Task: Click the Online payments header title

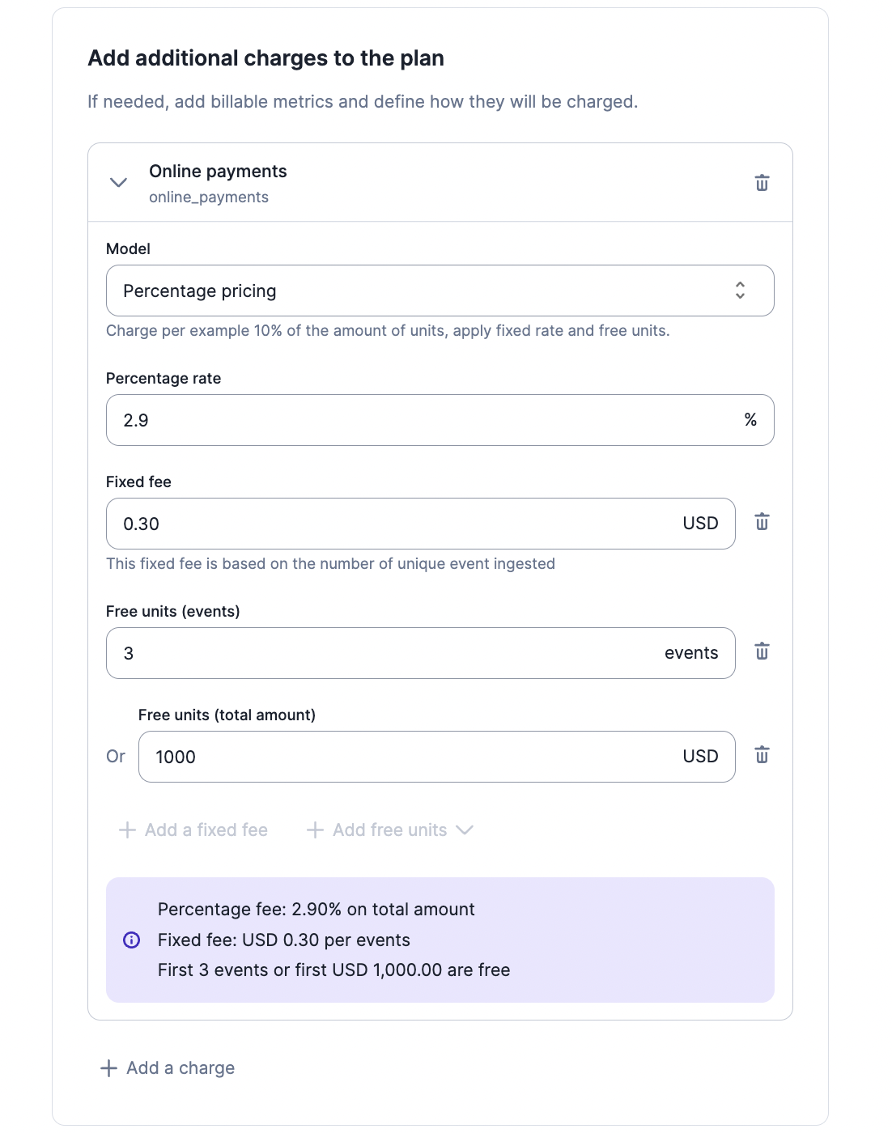Action: tap(218, 172)
